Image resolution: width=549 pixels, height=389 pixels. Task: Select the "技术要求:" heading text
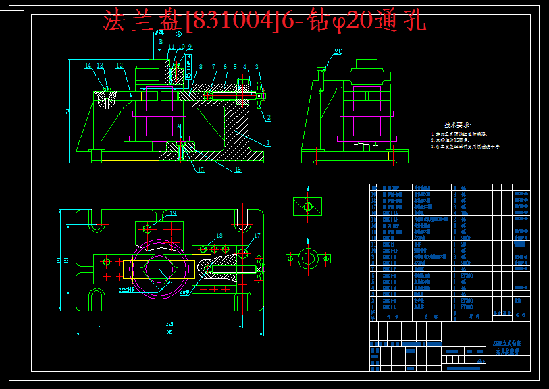[458, 125]
